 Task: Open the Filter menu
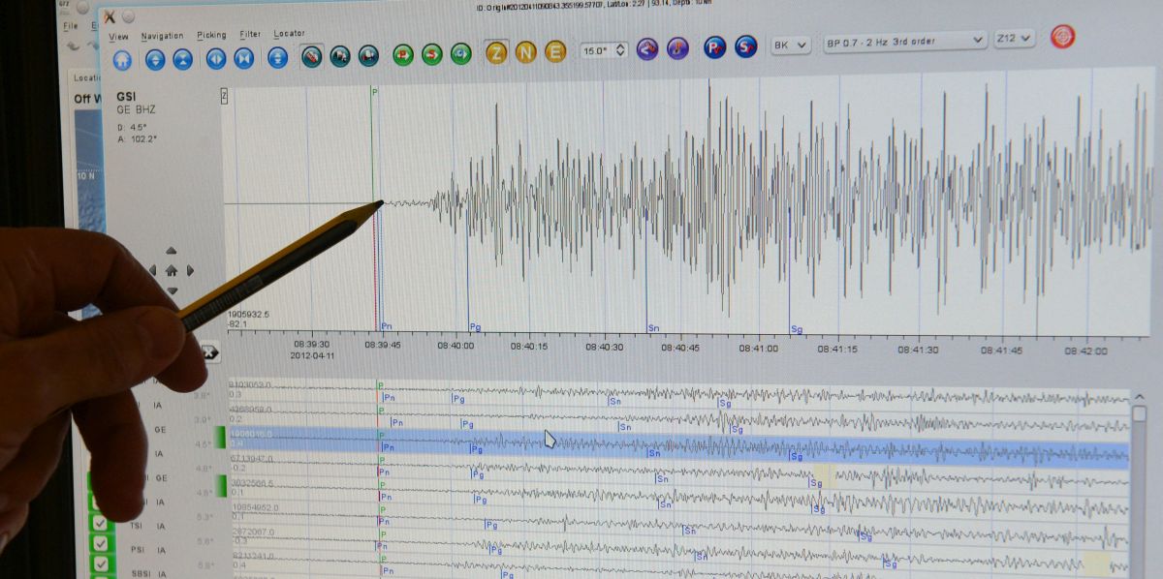point(250,34)
